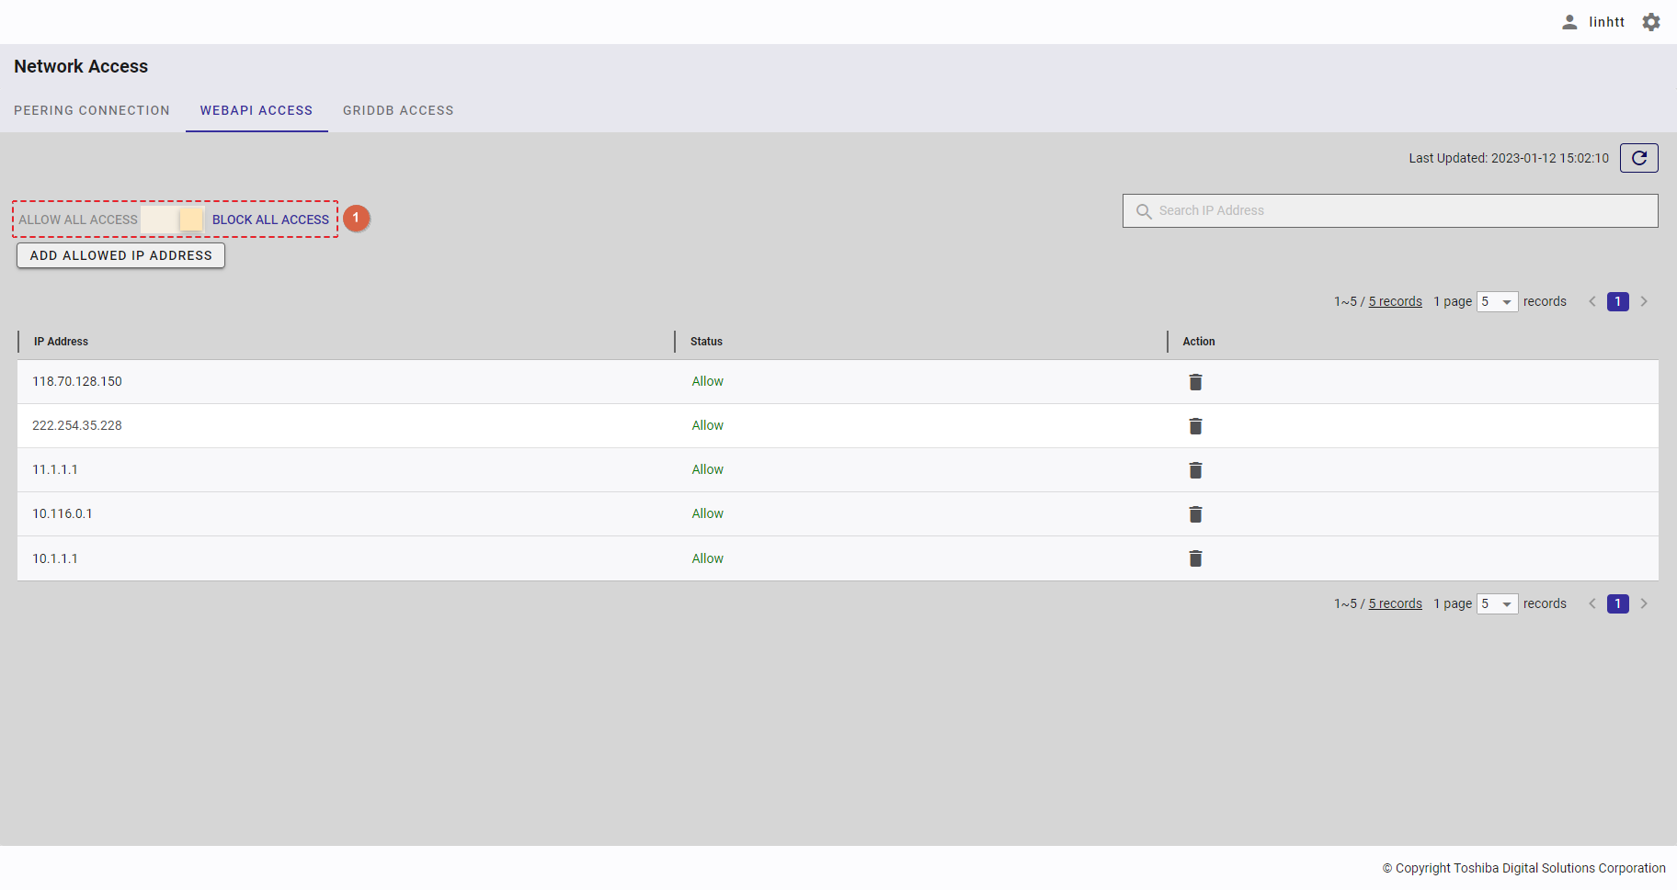This screenshot has width=1677, height=890.
Task: Expand bottom records-per-page dropdown
Action: pos(1497,604)
